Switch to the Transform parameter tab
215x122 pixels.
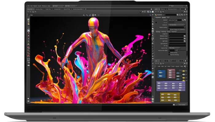click(x=158, y=17)
